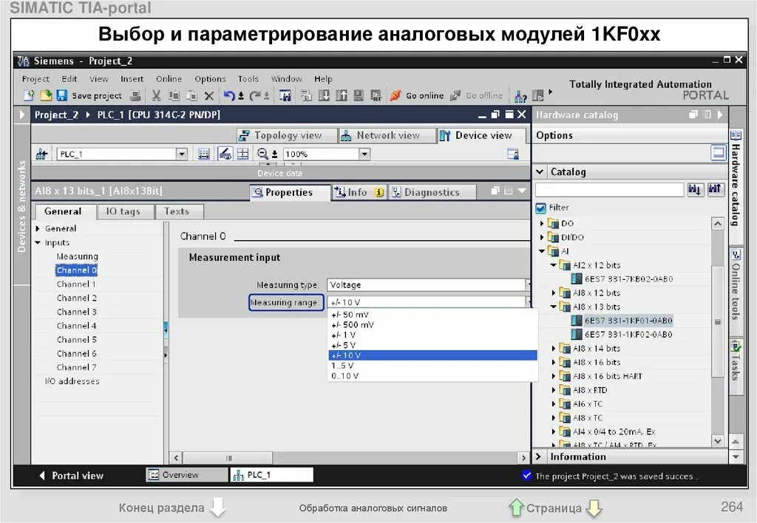The width and height of the screenshot is (757, 523).
Task: Click the Paste toolbar icon
Action: point(193,95)
